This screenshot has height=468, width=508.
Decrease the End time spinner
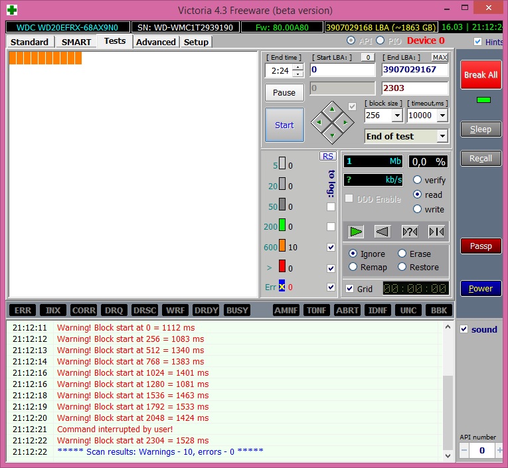pos(297,74)
